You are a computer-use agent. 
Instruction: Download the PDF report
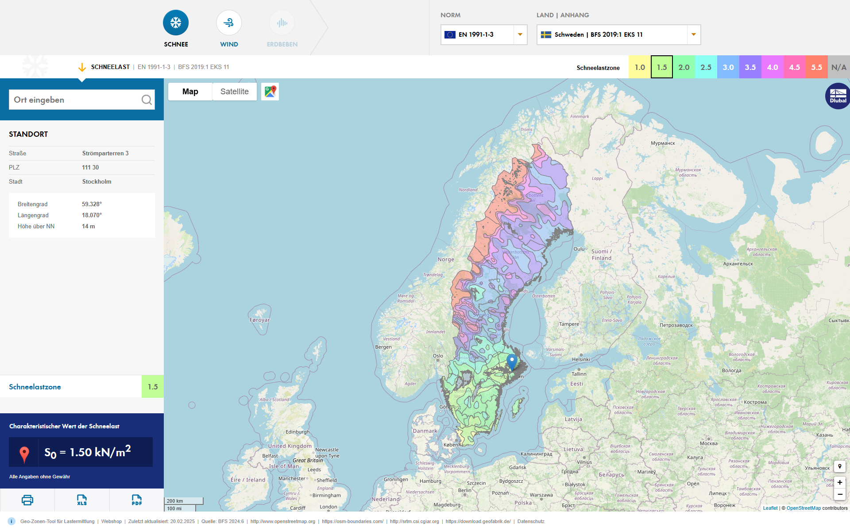(x=136, y=500)
